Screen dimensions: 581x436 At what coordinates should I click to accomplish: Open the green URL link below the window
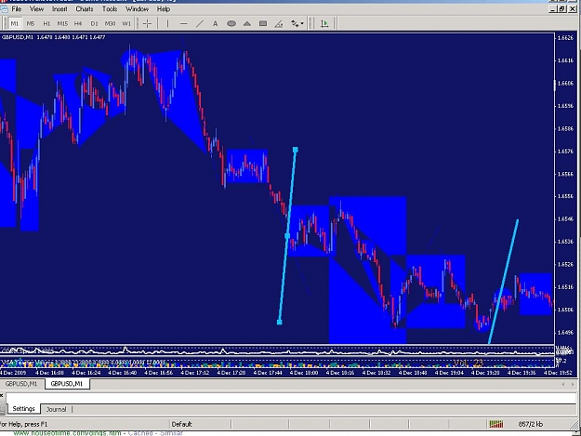click(x=67, y=432)
